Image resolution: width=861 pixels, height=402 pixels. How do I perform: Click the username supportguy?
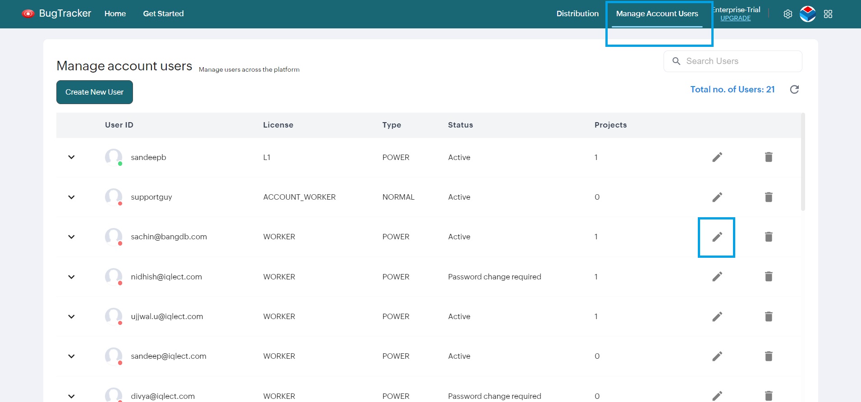[151, 197]
